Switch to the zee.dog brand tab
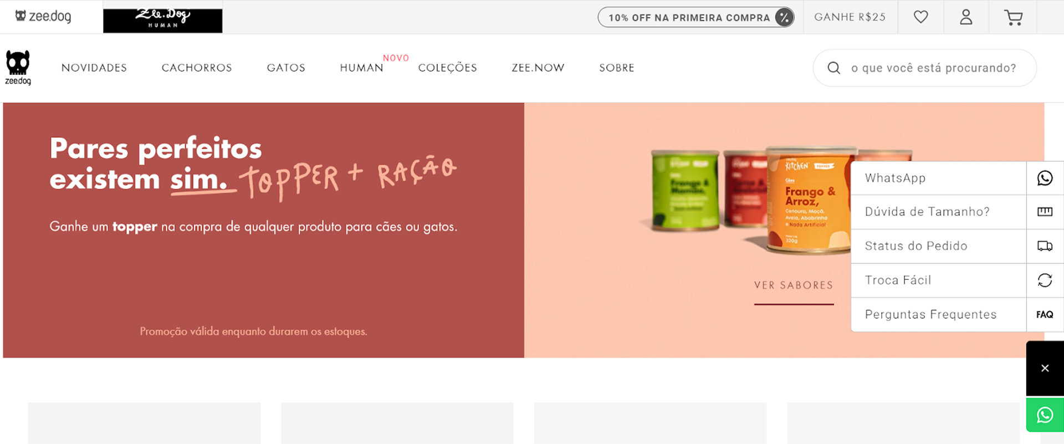Screen dimensions: 1064x444 pos(43,16)
